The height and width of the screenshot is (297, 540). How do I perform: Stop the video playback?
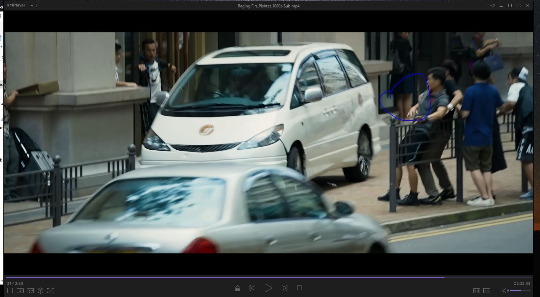(x=299, y=288)
